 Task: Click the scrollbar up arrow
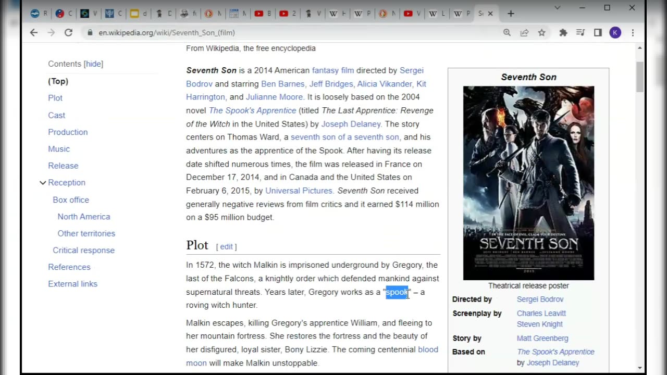(x=640, y=48)
